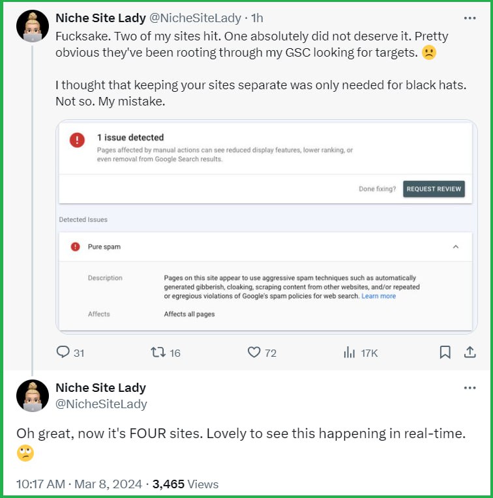The height and width of the screenshot is (498, 493).
Task: Click the share upload icon
Action: tap(470, 352)
